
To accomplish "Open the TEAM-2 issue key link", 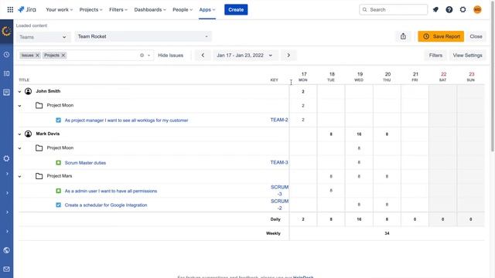I will pos(279,120).
